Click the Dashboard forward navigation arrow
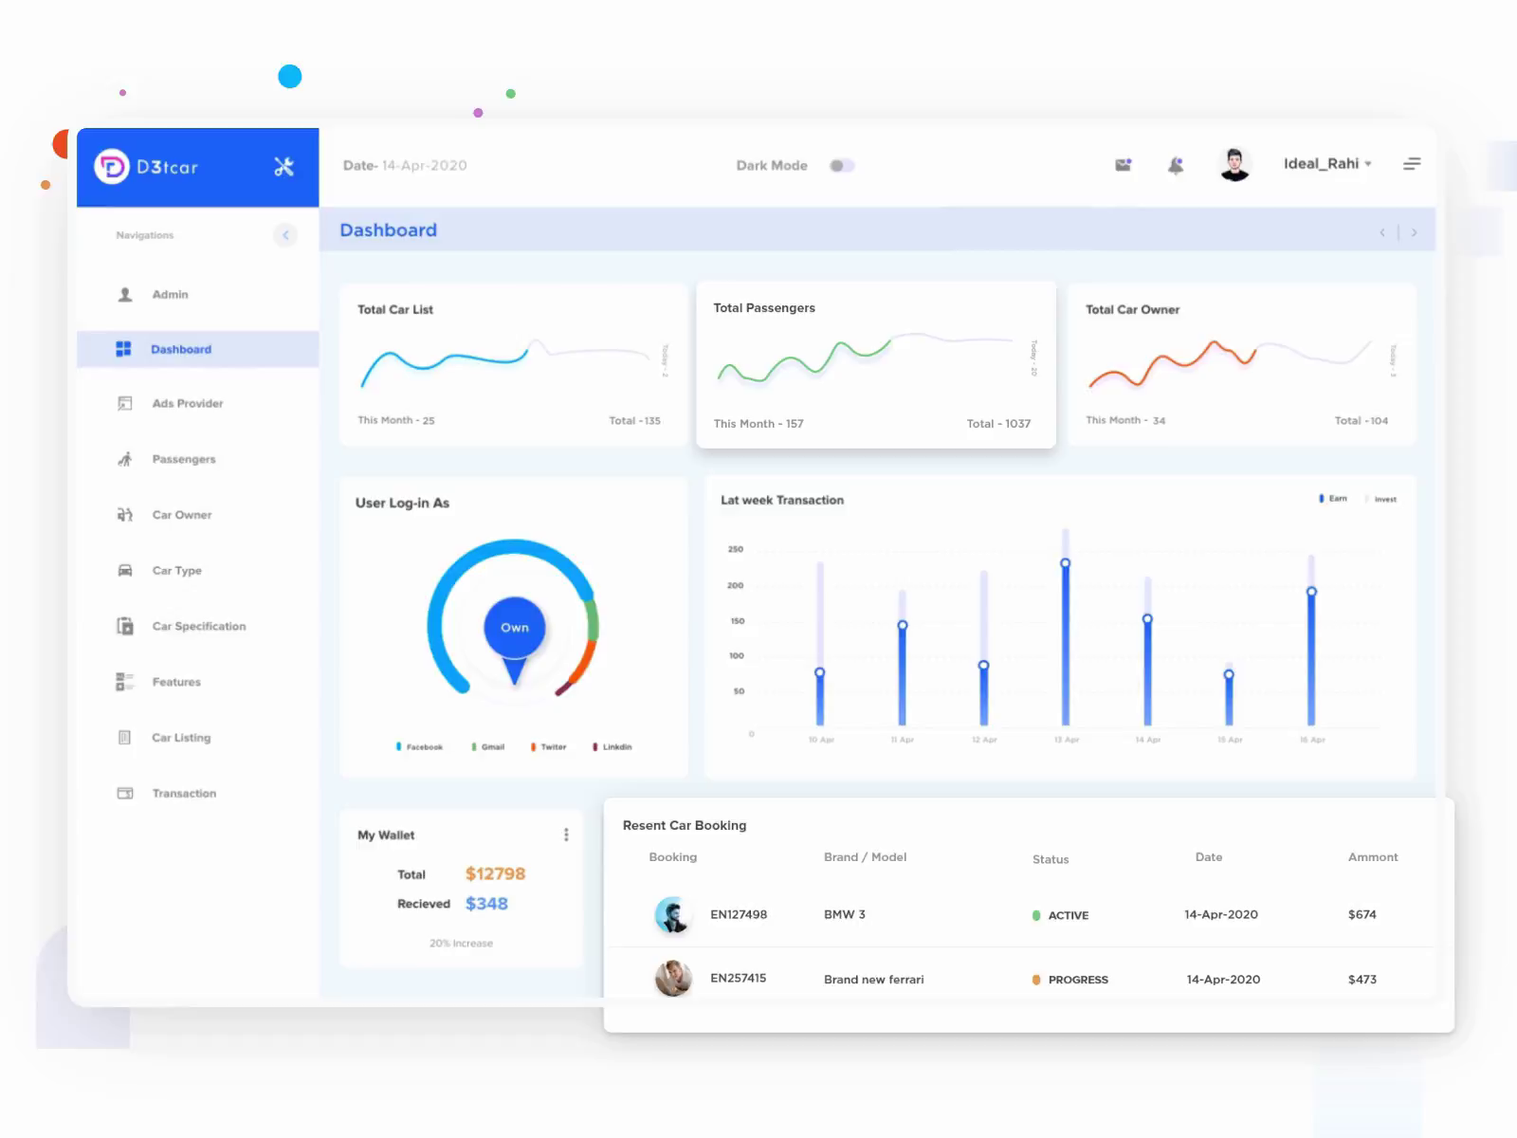Image resolution: width=1517 pixels, height=1138 pixels. tap(1415, 230)
